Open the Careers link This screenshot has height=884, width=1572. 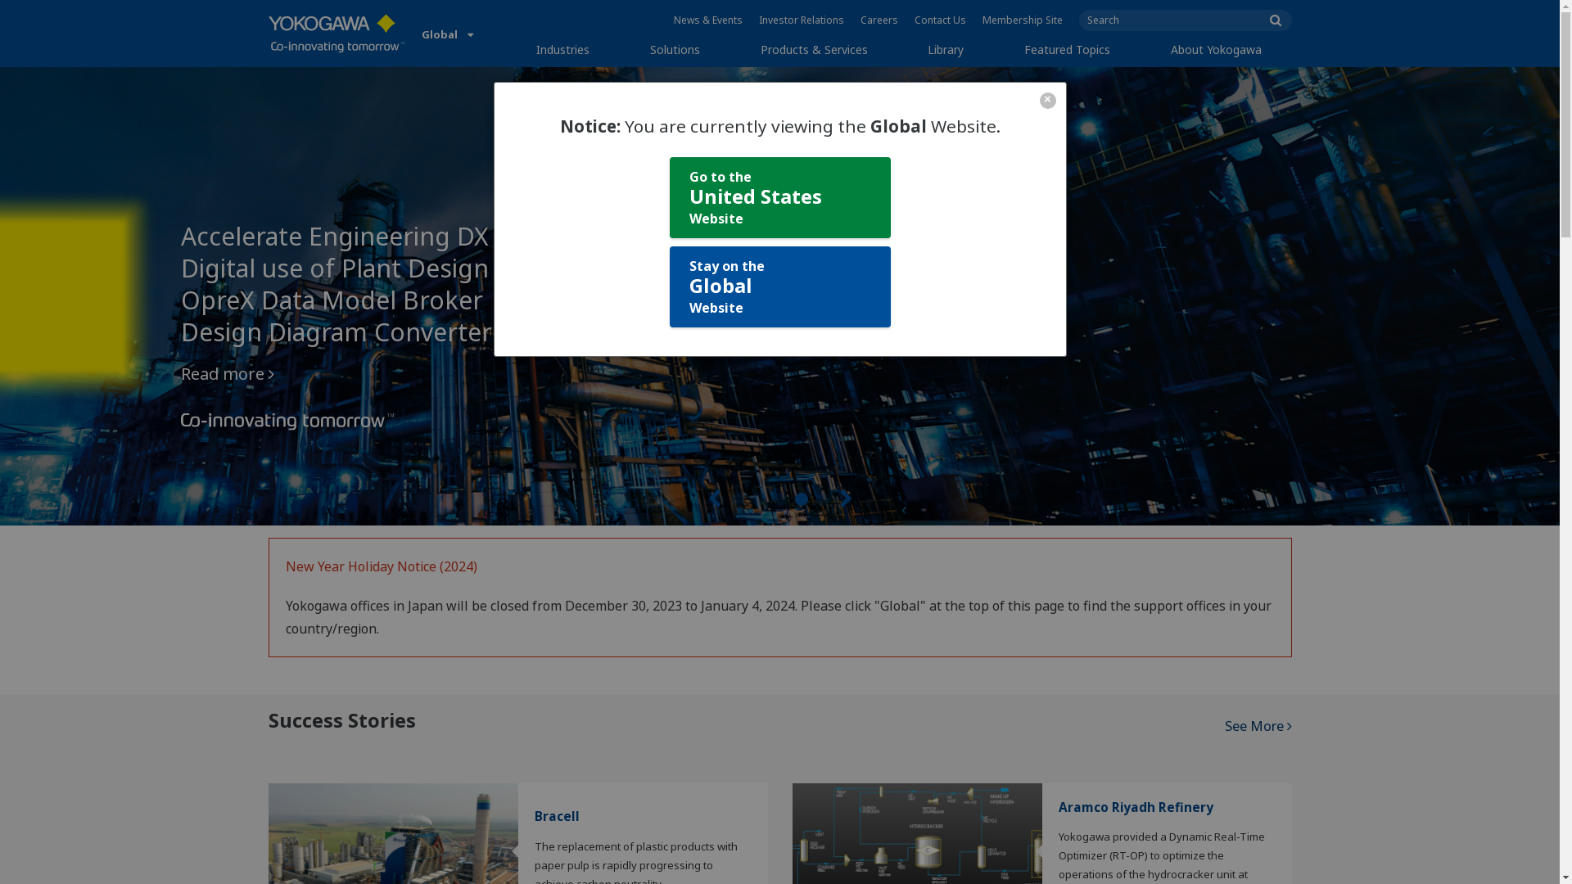(x=879, y=20)
